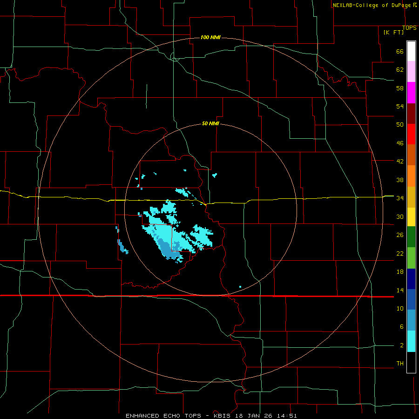The image size is (419, 419).
Task: Click the 6 legend value
Action: [x=401, y=327]
